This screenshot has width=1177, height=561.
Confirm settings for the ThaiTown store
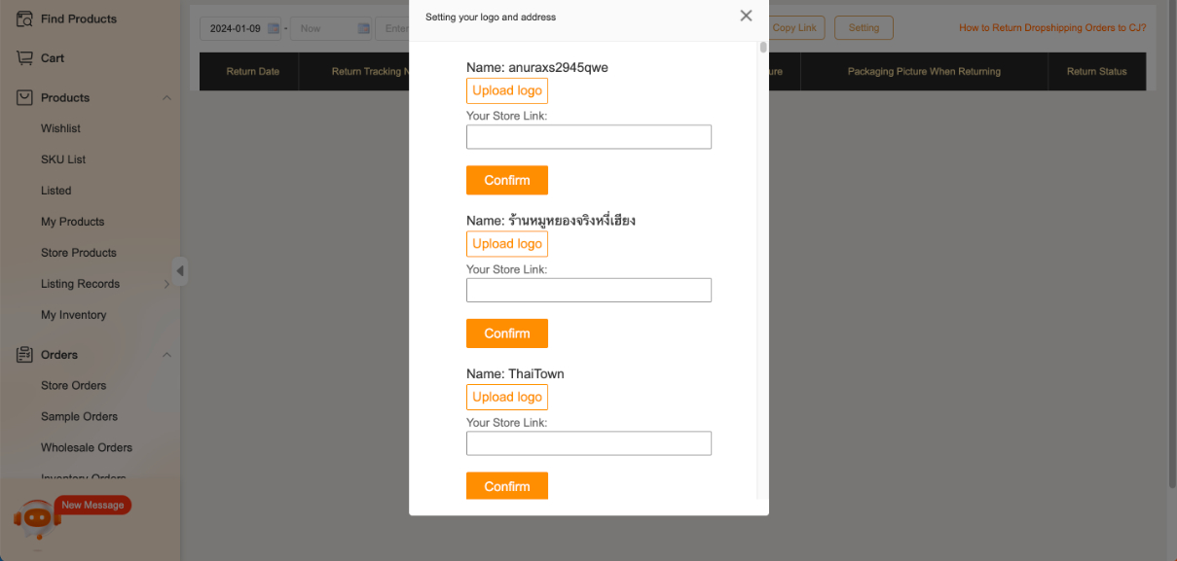pyautogui.click(x=506, y=486)
